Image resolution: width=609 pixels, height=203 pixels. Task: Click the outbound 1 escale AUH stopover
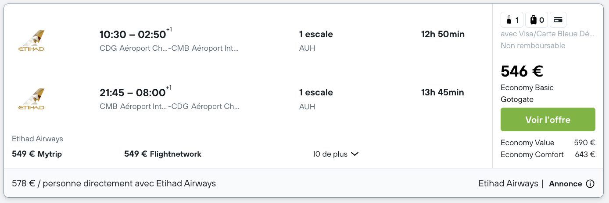click(x=316, y=41)
